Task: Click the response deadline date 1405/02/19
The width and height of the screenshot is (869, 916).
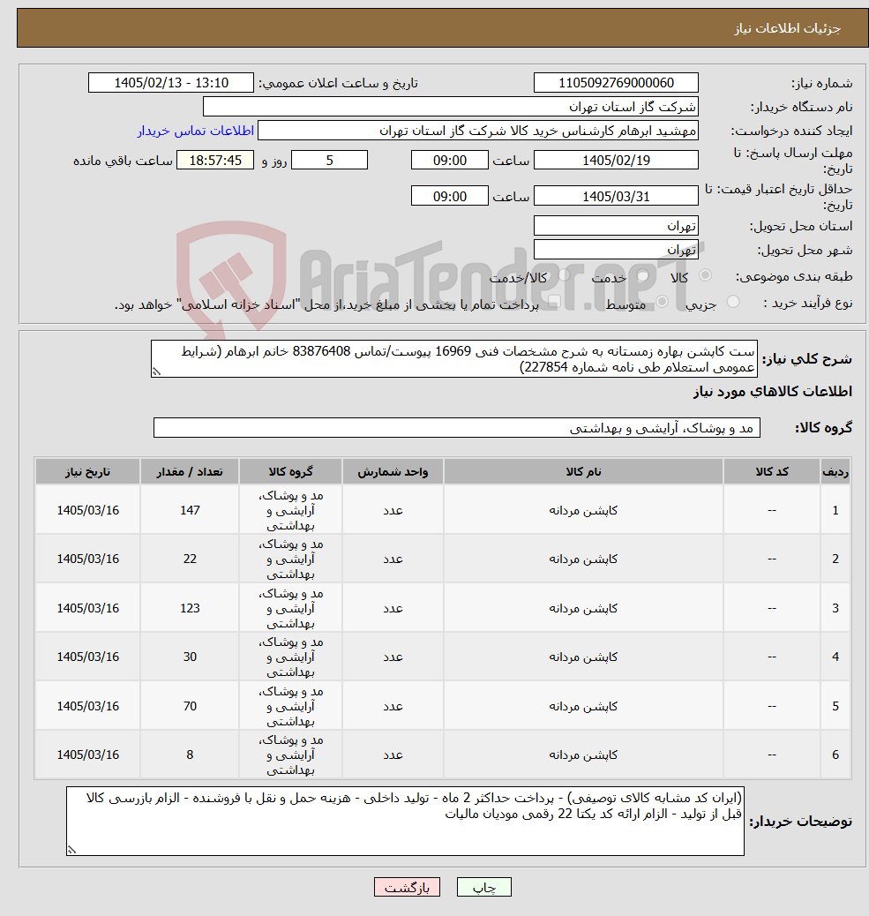Action: (x=616, y=160)
